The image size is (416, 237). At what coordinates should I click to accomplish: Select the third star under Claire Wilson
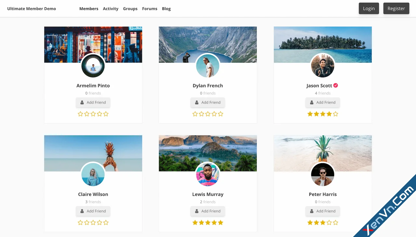93,222
